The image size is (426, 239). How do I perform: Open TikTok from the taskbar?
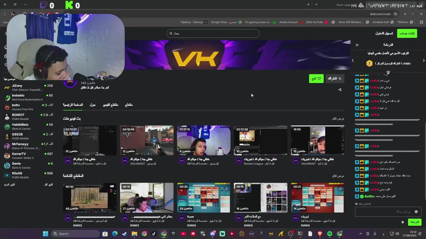(x=154, y=234)
